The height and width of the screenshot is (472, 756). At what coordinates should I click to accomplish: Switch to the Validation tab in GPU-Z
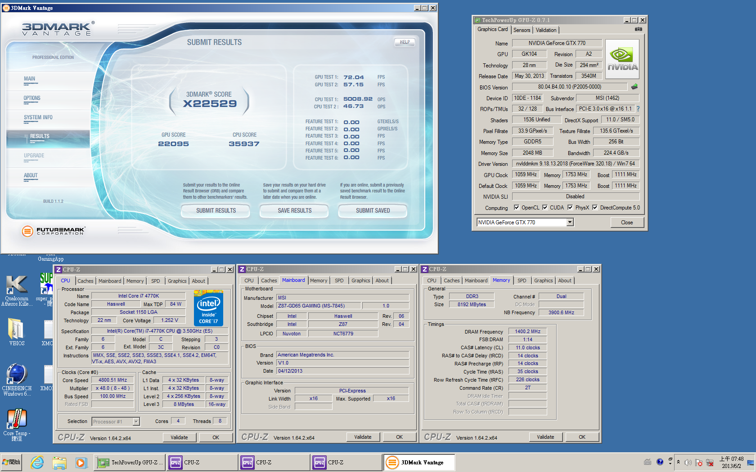[546, 30]
